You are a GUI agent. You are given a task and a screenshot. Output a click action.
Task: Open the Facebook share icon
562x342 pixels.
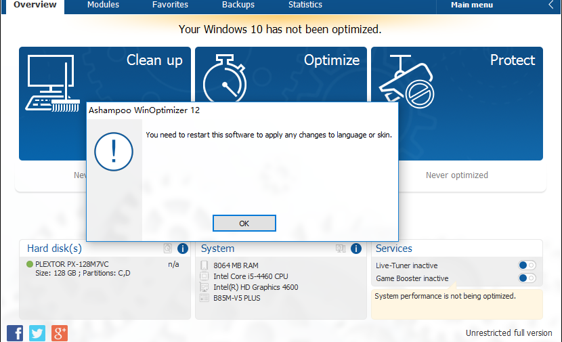[15, 333]
